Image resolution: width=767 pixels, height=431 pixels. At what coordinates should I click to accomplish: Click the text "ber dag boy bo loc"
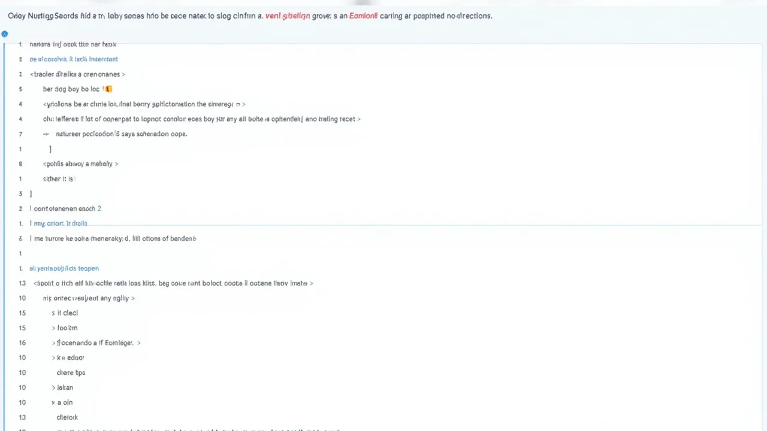(71, 89)
